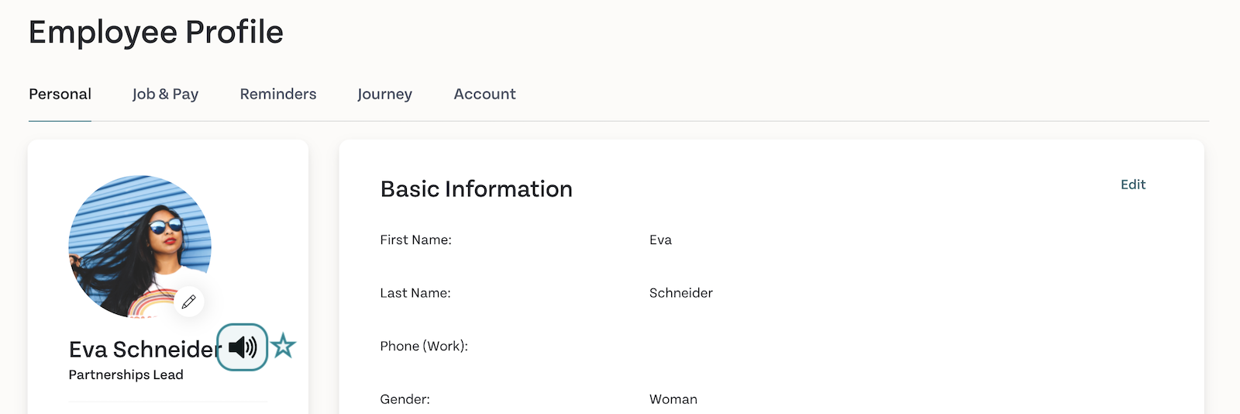Switch to the Reminders tab
This screenshot has height=414, width=1240.
coord(278,94)
